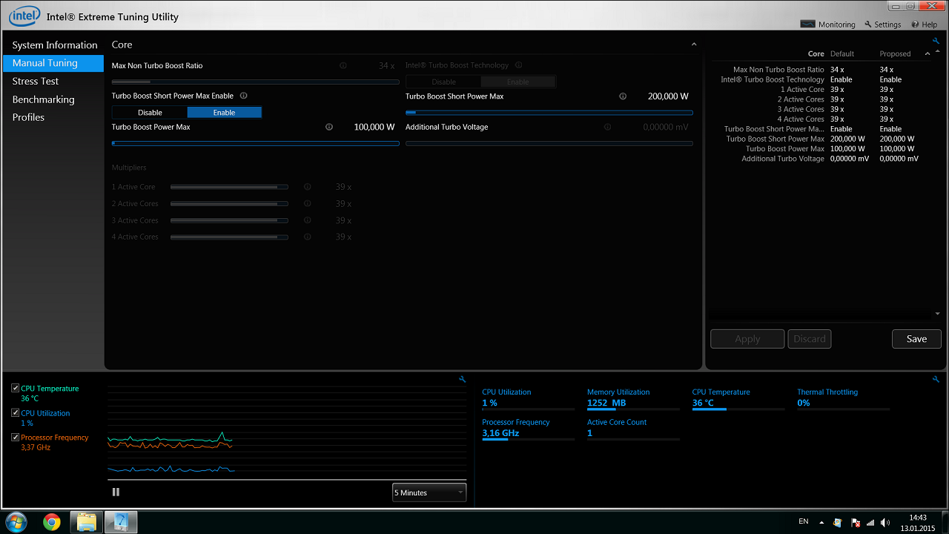The height and width of the screenshot is (534, 949).
Task: Open the 5 Minutes time range dropdown
Action: (x=429, y=492)
